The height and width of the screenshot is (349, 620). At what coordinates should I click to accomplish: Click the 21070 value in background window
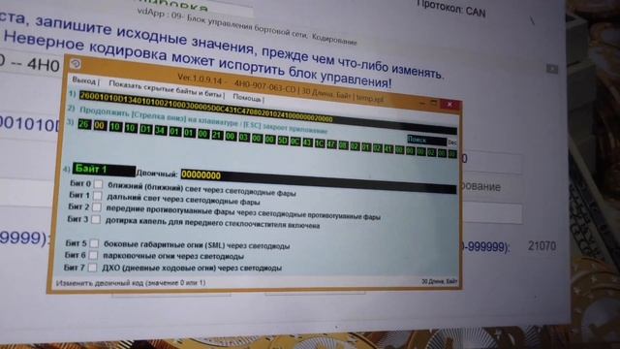pos(542,245)
